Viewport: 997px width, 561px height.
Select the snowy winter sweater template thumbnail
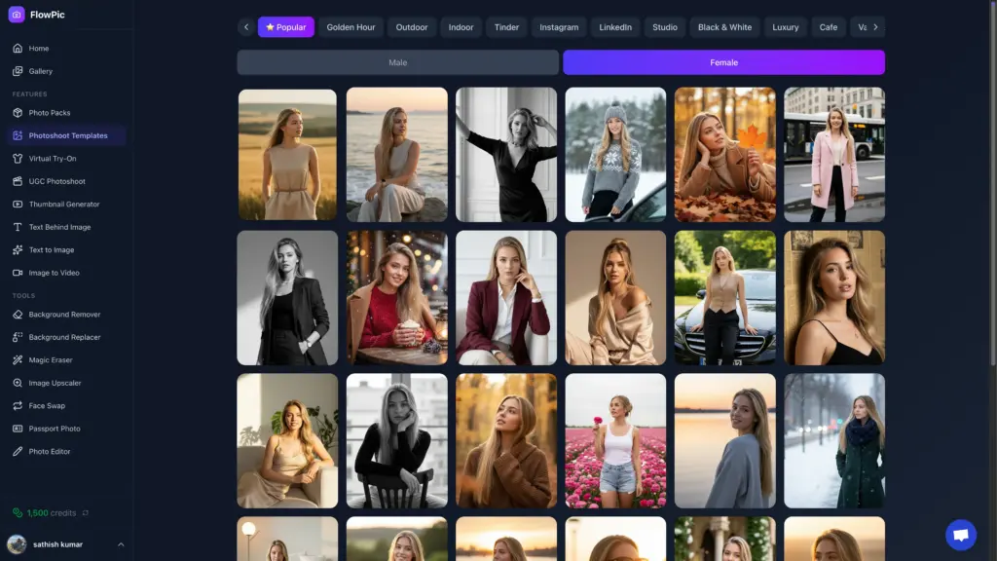(615, 154)
